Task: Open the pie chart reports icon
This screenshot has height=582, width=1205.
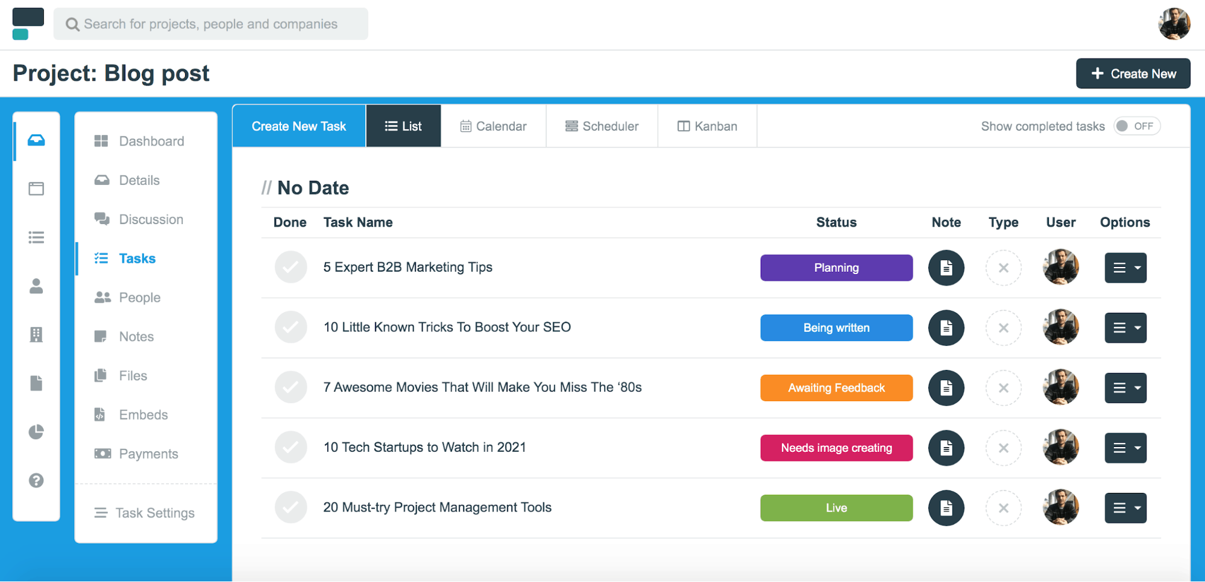Action: coord(36,432)
